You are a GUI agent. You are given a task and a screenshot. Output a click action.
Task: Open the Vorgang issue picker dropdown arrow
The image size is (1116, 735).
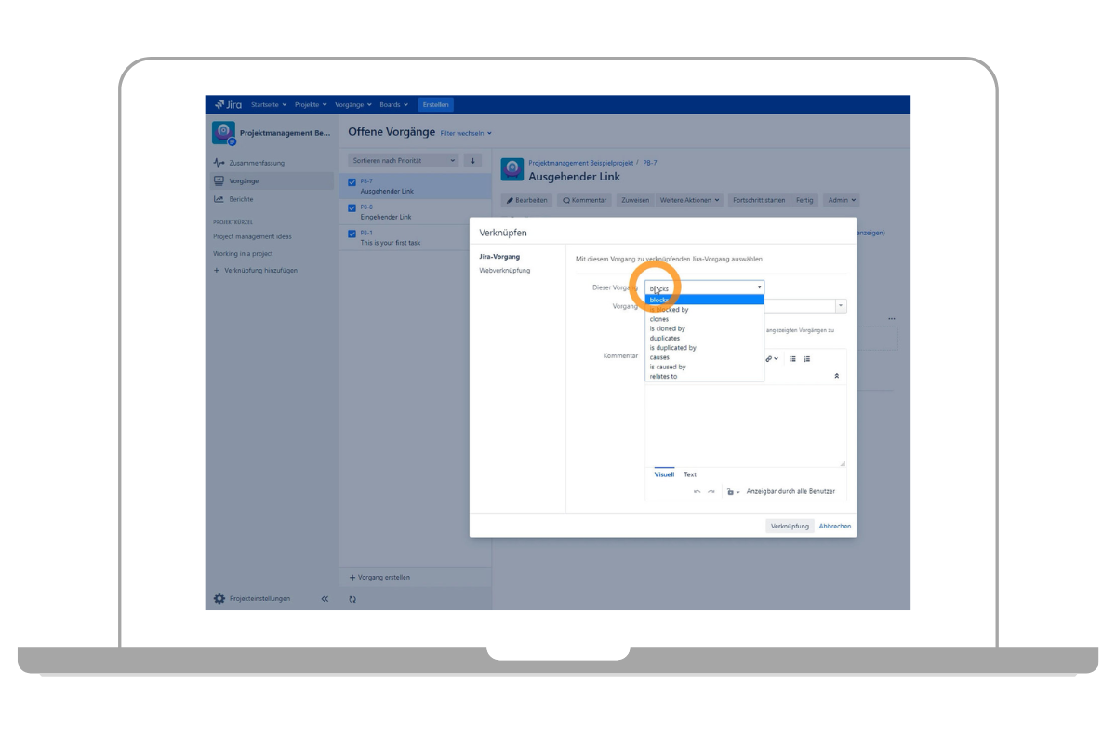(x=841, y=305)
